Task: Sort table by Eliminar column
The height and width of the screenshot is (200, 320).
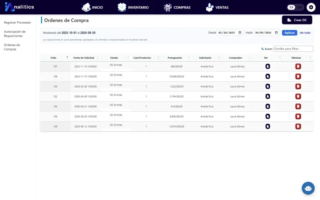Action: 298,58
